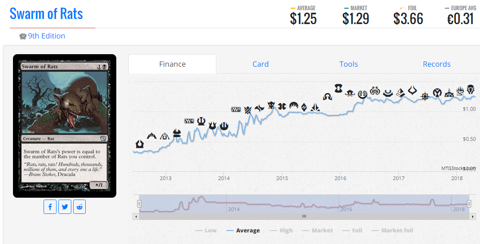Share card on Twitter
Viewport: 480px width, 244px height.
pyautogui.click(x=64, y=207)
